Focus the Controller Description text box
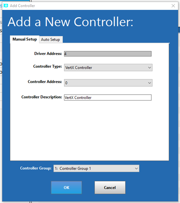 [108, 98]
